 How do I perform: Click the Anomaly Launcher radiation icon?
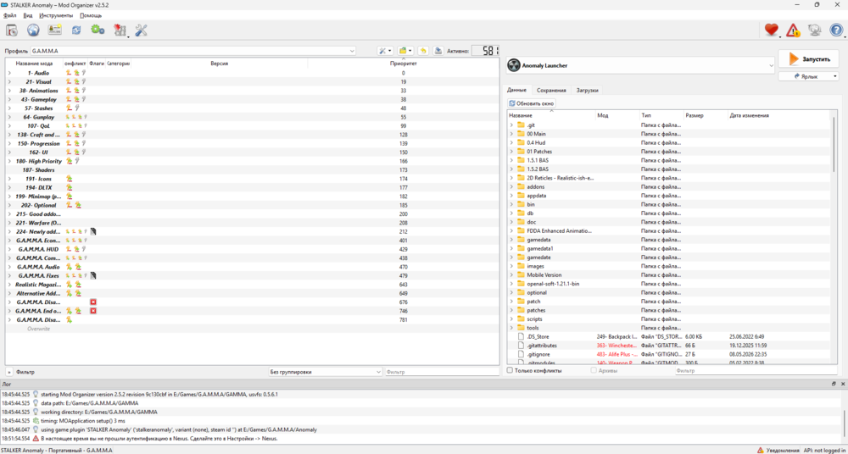(x=515, y=65)
